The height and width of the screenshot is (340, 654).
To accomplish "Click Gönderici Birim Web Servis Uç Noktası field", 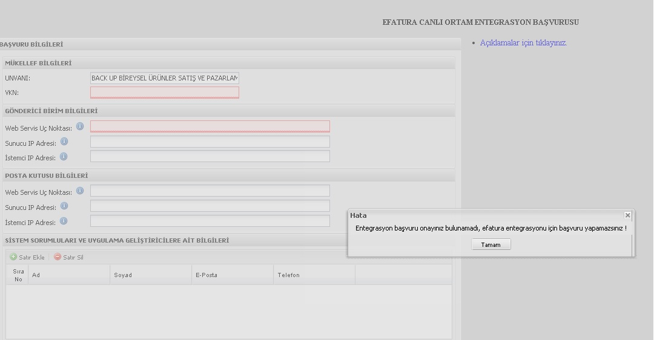I will point(210,126).
